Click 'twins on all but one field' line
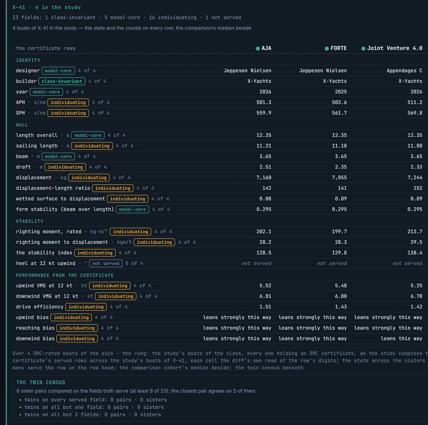The width and height of the screenshot is (428, 425). [94, 407]
